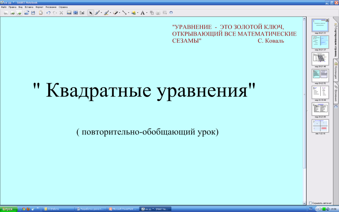Image resolution: width=339 pixels, height=212 pixels.
Task: Click the vertical scrollbar of the page area
Action: 304,106
